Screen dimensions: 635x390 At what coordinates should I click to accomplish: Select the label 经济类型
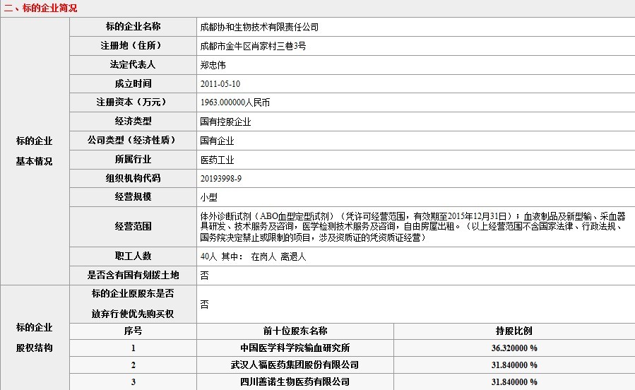tap(133, 121)
